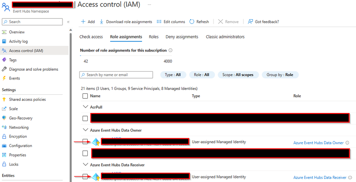Click managed identity icon in Data Receiver row

point(96,177)
